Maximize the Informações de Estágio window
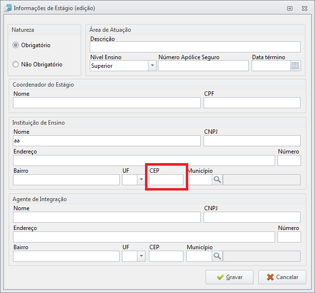The image size is (315, 293). click(x=290, y=8)
